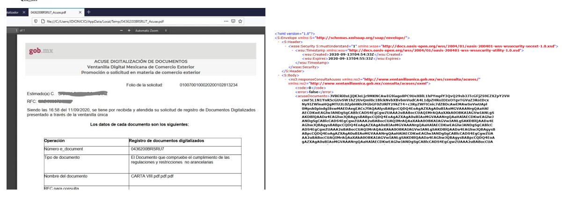Viewport: 565px width, 205px height.
Task: Close the 'italizador' browser tab
Action: (24, 12)
